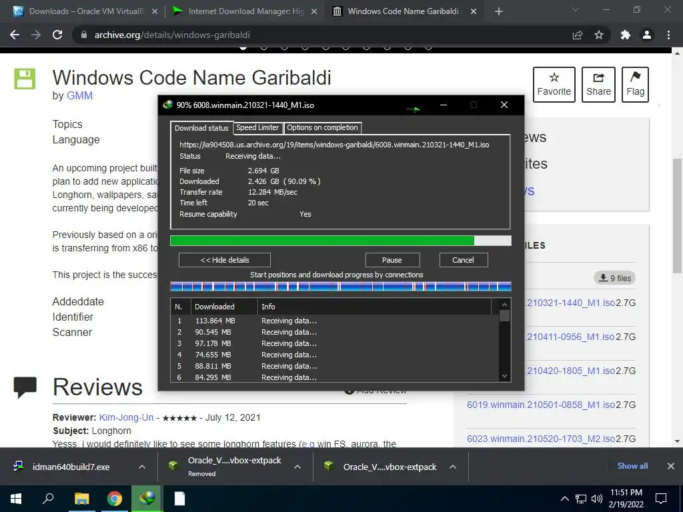This screenshot has height=512, width=683.
Task: Switch to the Download status tab
Action: click(201, 128)
